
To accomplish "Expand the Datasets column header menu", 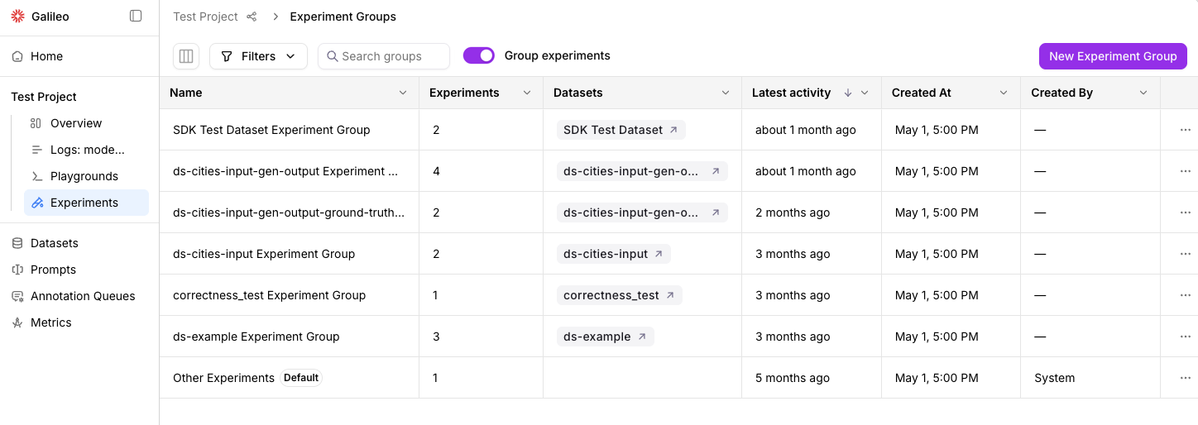I will click(726, 93).
